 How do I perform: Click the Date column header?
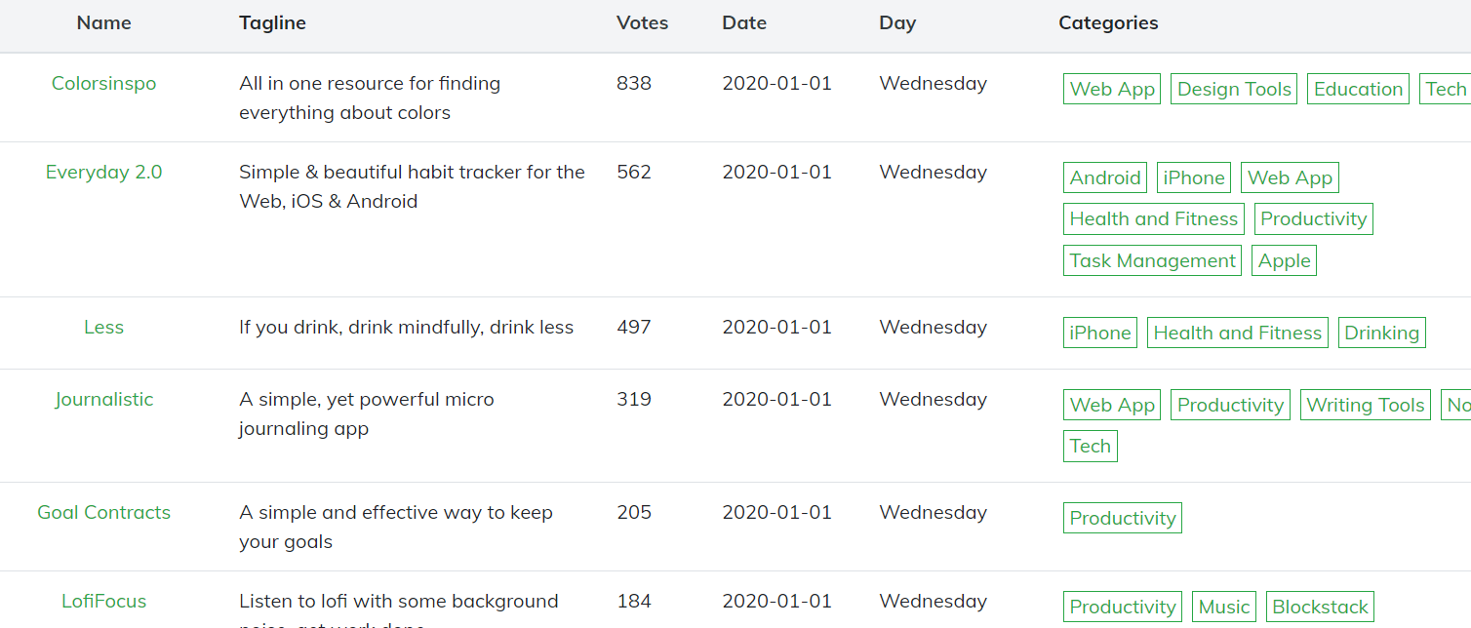click(x=744, y=23)
